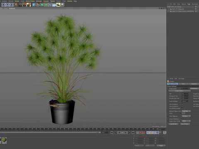Open the Project Scale units dropdown
199x149 pixels.
[194, 89]
